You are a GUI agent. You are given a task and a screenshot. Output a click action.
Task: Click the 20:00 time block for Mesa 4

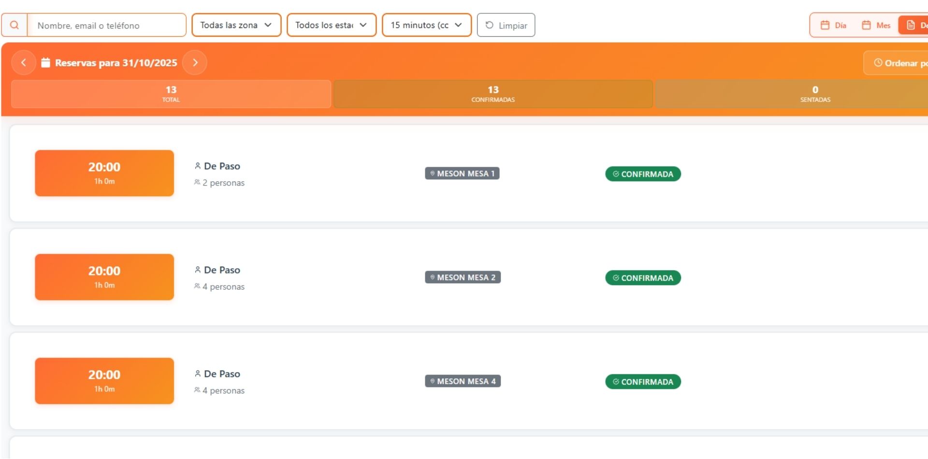(x=104, y=381)
